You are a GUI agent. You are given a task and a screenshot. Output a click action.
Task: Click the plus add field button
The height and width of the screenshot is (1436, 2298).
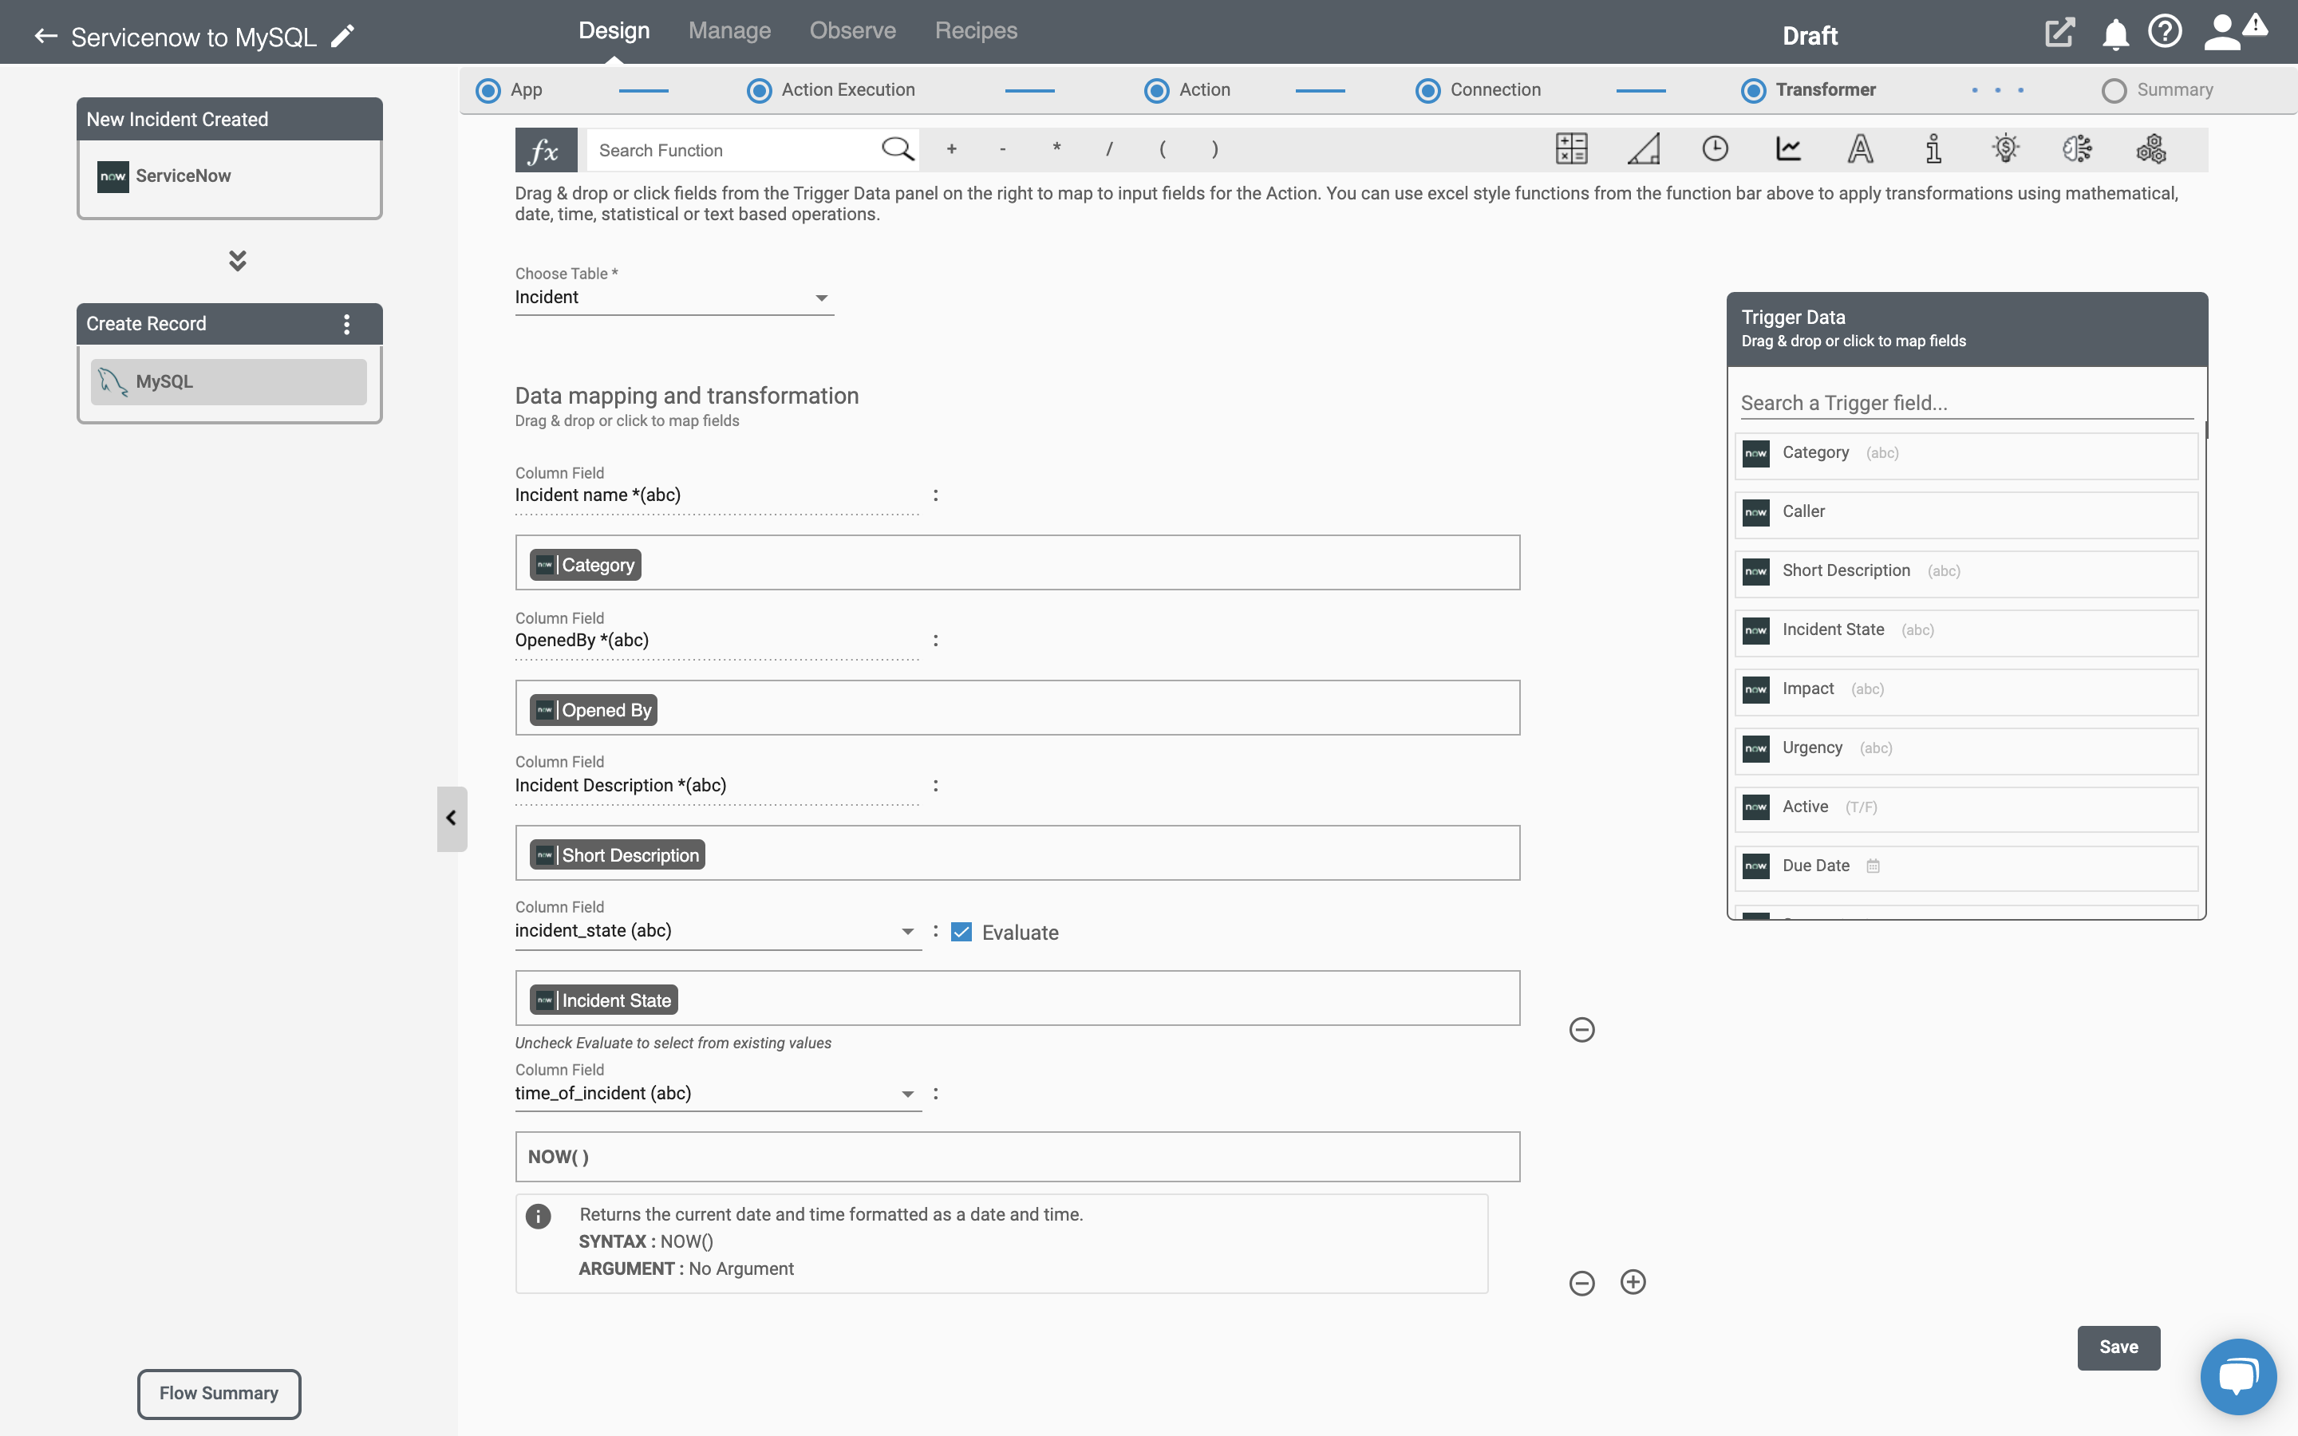click(1633, 1282)
